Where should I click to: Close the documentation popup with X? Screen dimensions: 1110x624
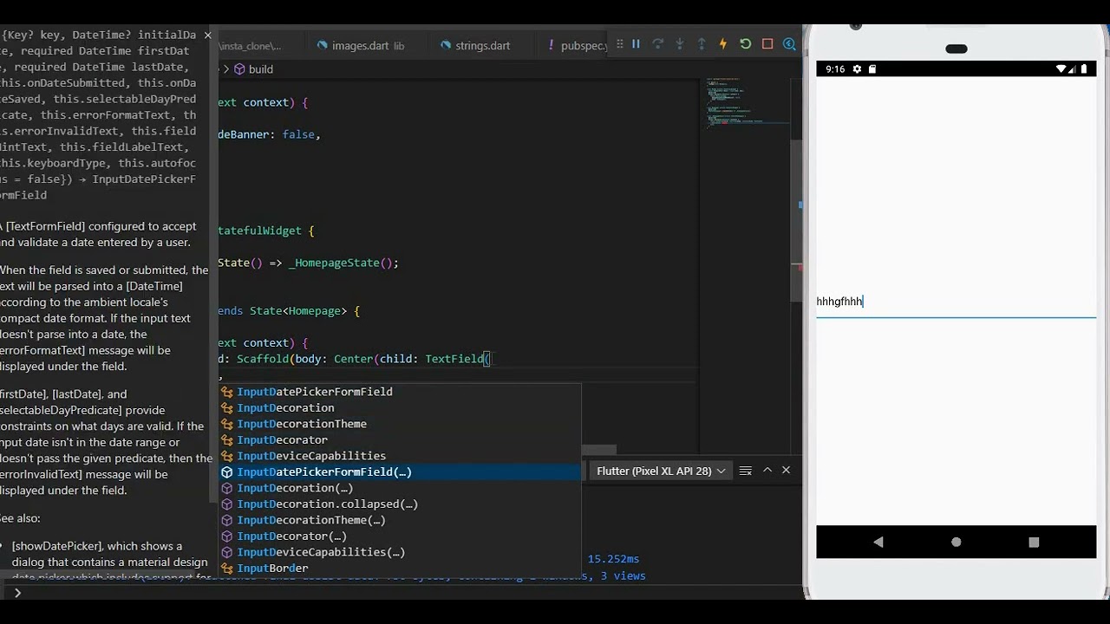coord(207,35)
